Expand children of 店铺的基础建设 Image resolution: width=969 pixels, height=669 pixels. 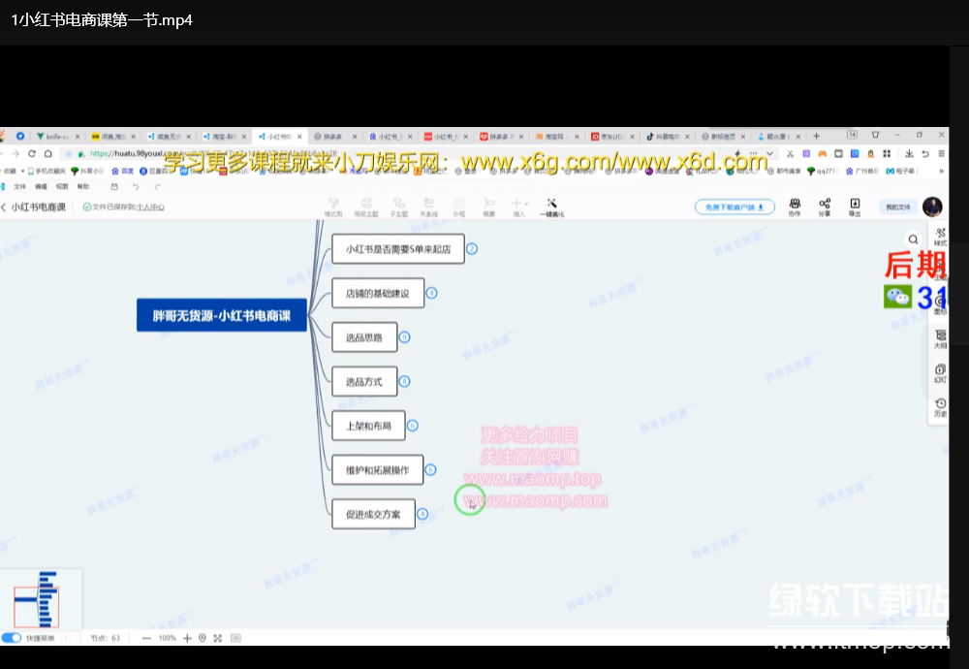[x=431, y=293]
